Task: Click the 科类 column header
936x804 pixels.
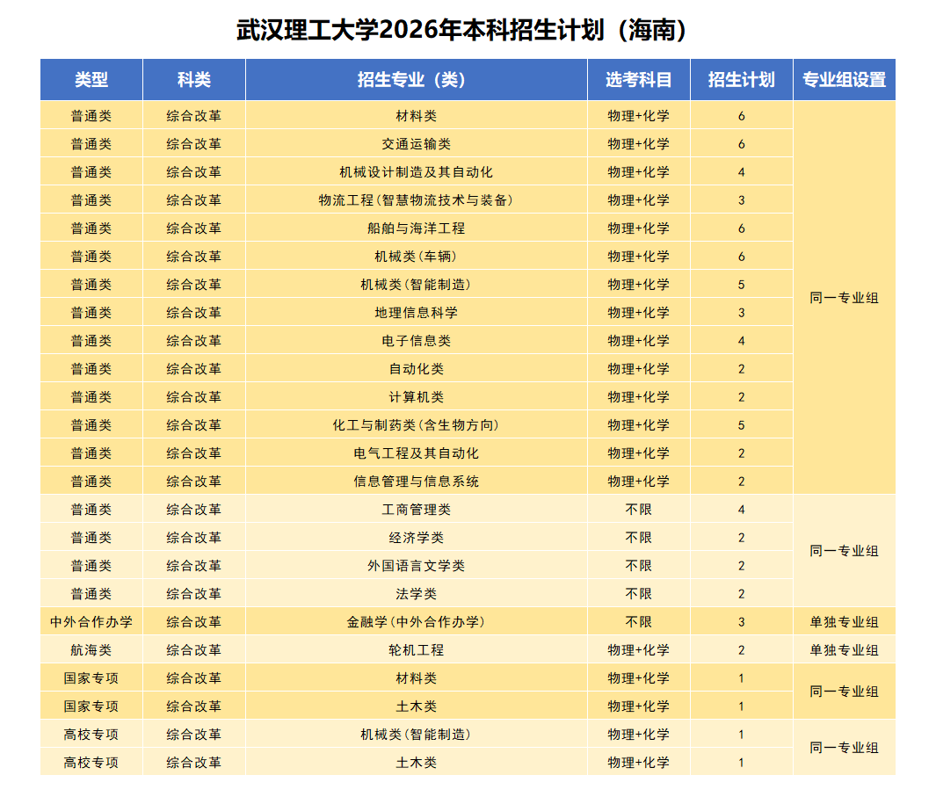Action: (x=194, y=79)
